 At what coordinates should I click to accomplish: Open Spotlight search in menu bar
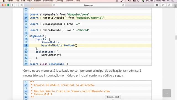(x=168, y=1)
